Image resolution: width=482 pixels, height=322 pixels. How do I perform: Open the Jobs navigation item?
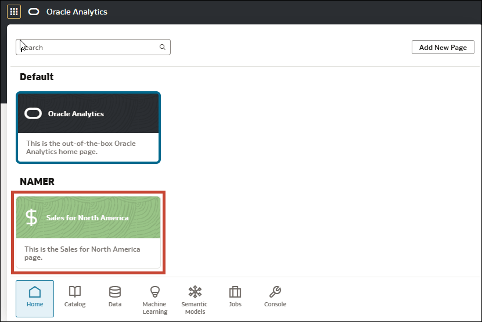(x=235, y=296)
